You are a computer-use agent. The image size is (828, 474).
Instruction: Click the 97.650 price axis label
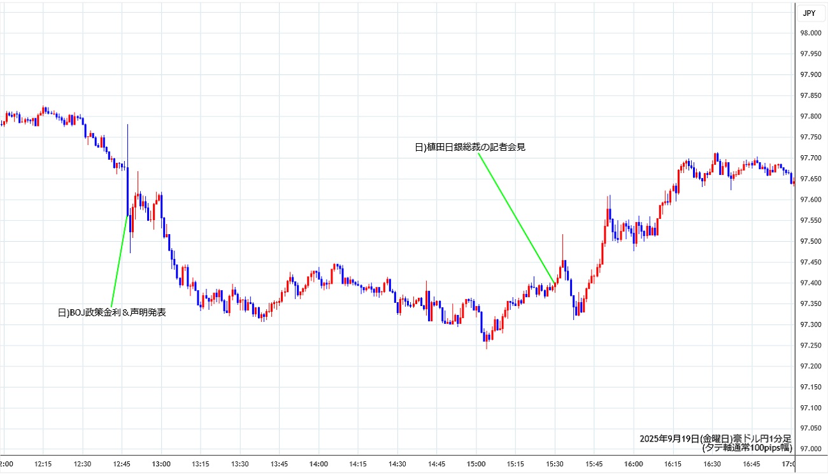click(x=812, y=179)
